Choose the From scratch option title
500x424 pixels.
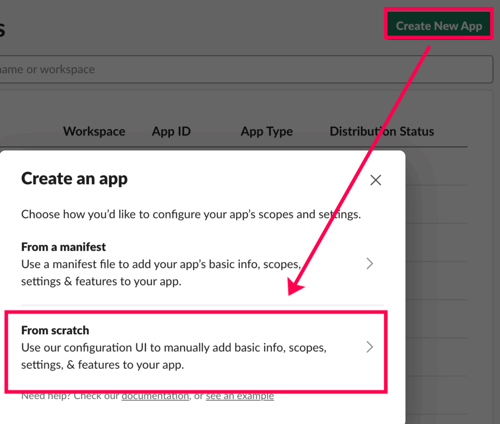pyautogui.click(x=55, y=330)
